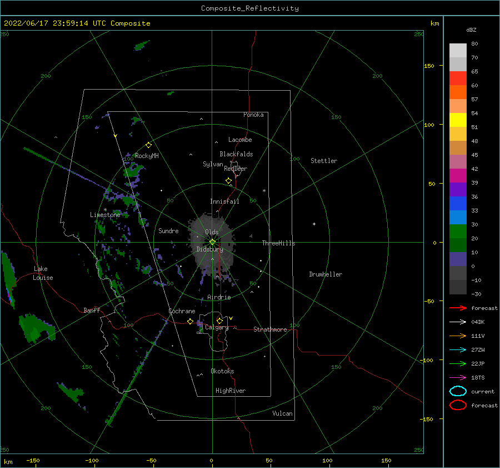
Task: Click the RedDeer label
Action: point(236,169)
